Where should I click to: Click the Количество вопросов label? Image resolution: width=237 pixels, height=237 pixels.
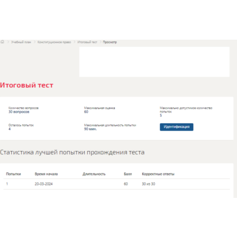point(24,108)
